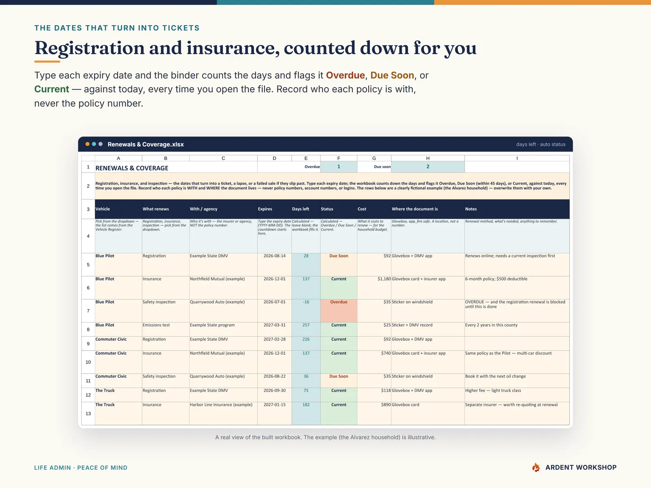Click the Due Soon status in row 11
Viewport: 651px width, 488px height.
point(339,381)
